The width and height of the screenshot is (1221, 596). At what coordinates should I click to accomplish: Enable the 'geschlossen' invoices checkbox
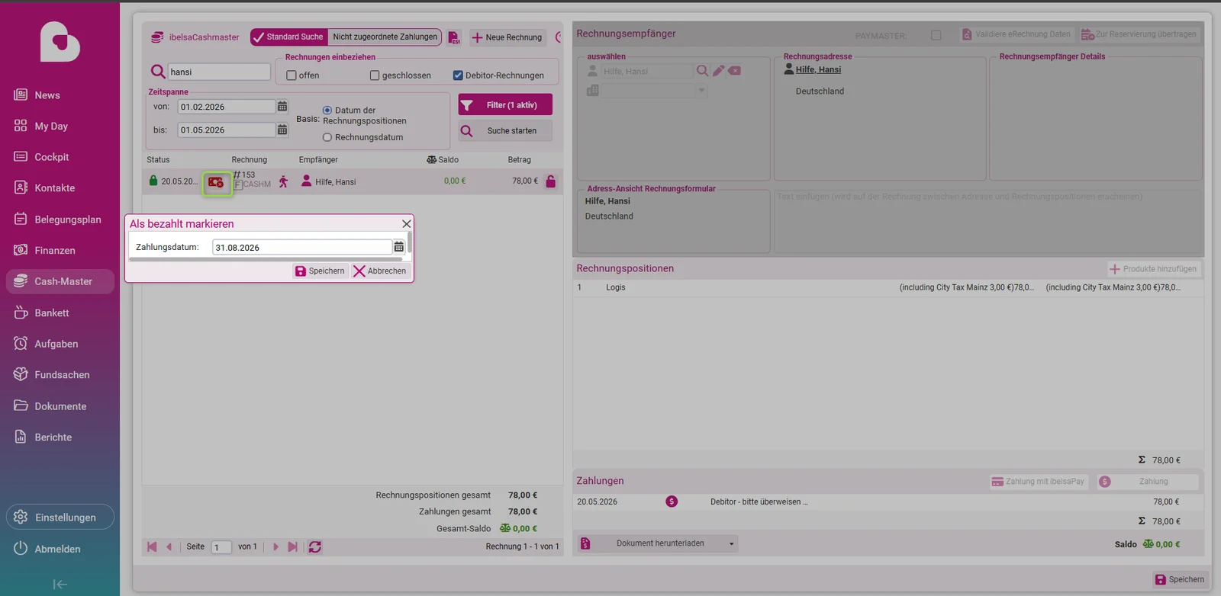[x=375, y=75]
